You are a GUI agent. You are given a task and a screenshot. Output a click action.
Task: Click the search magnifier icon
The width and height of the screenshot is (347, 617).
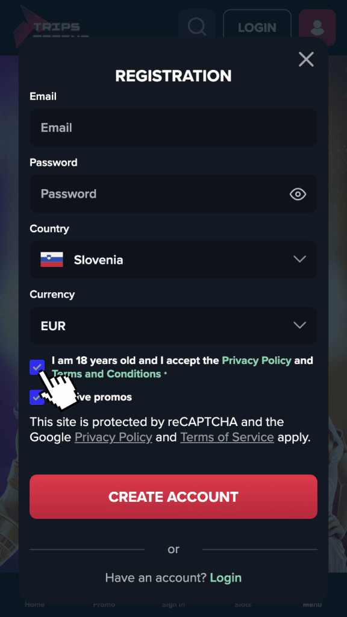point(197,27)
